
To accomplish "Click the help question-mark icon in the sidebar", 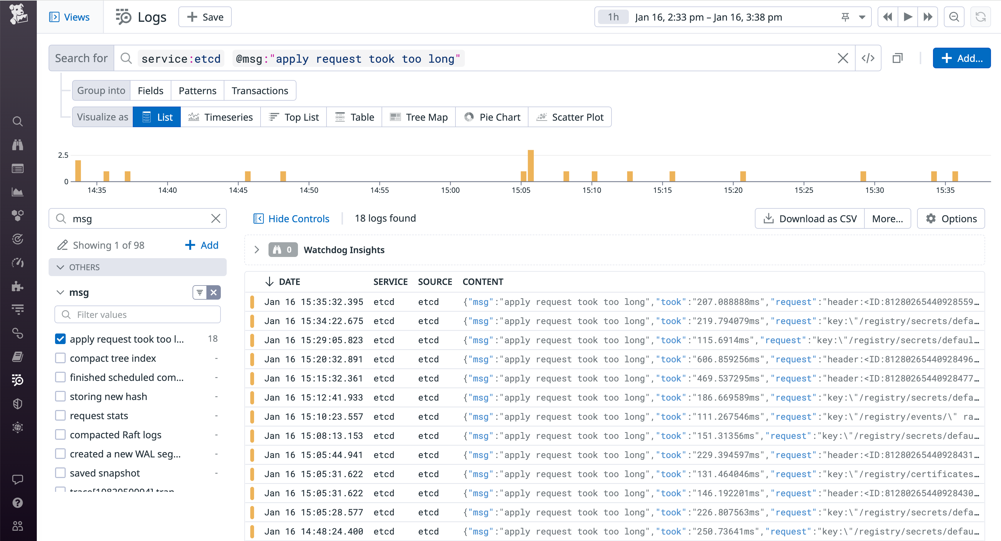I will click(18, 502).
